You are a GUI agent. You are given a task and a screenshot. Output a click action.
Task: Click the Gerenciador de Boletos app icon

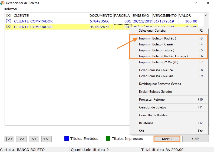[2, 3]
